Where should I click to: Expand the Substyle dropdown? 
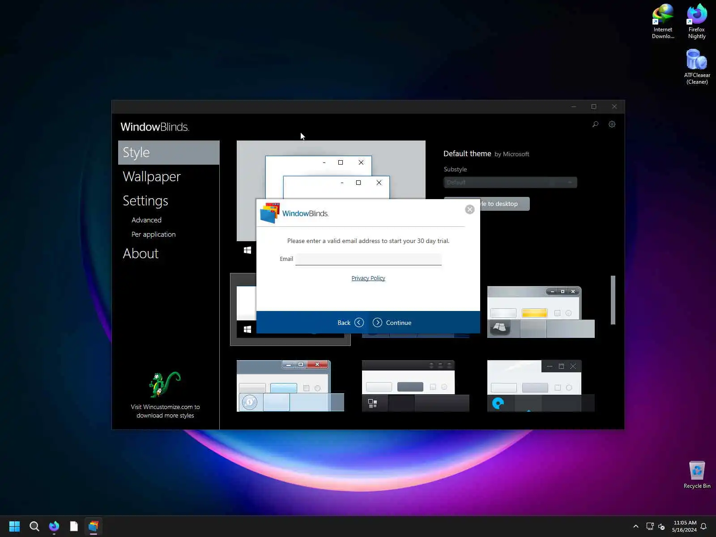(x=510, y=183)
